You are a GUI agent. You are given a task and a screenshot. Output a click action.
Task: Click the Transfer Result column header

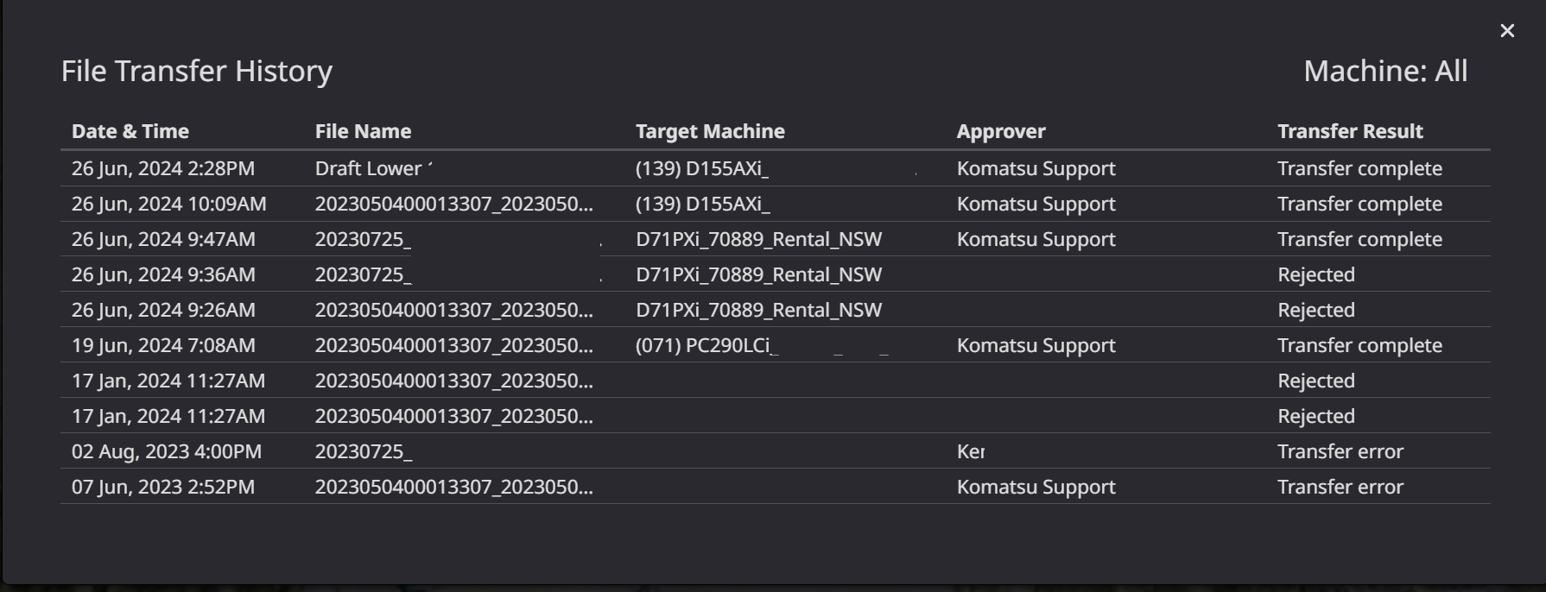[1350, 131]
